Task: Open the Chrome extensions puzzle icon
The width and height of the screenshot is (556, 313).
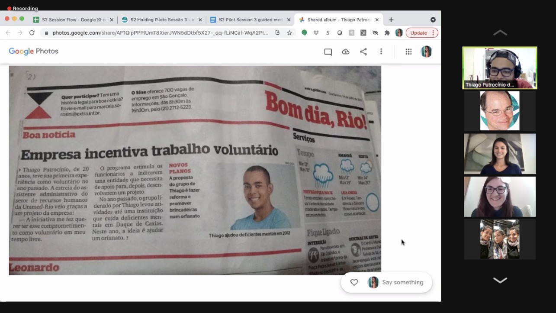Action: [x=387, y=33]
